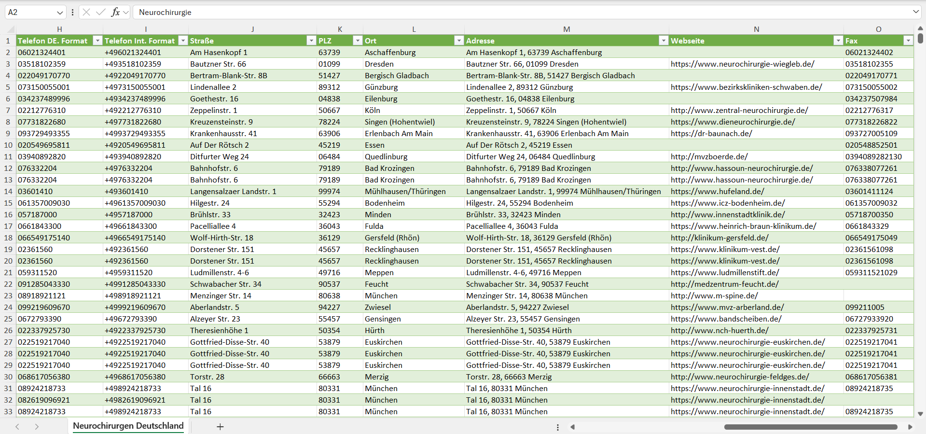
Task: Click the dr-baunach.de website link
Action: (711, 134)
